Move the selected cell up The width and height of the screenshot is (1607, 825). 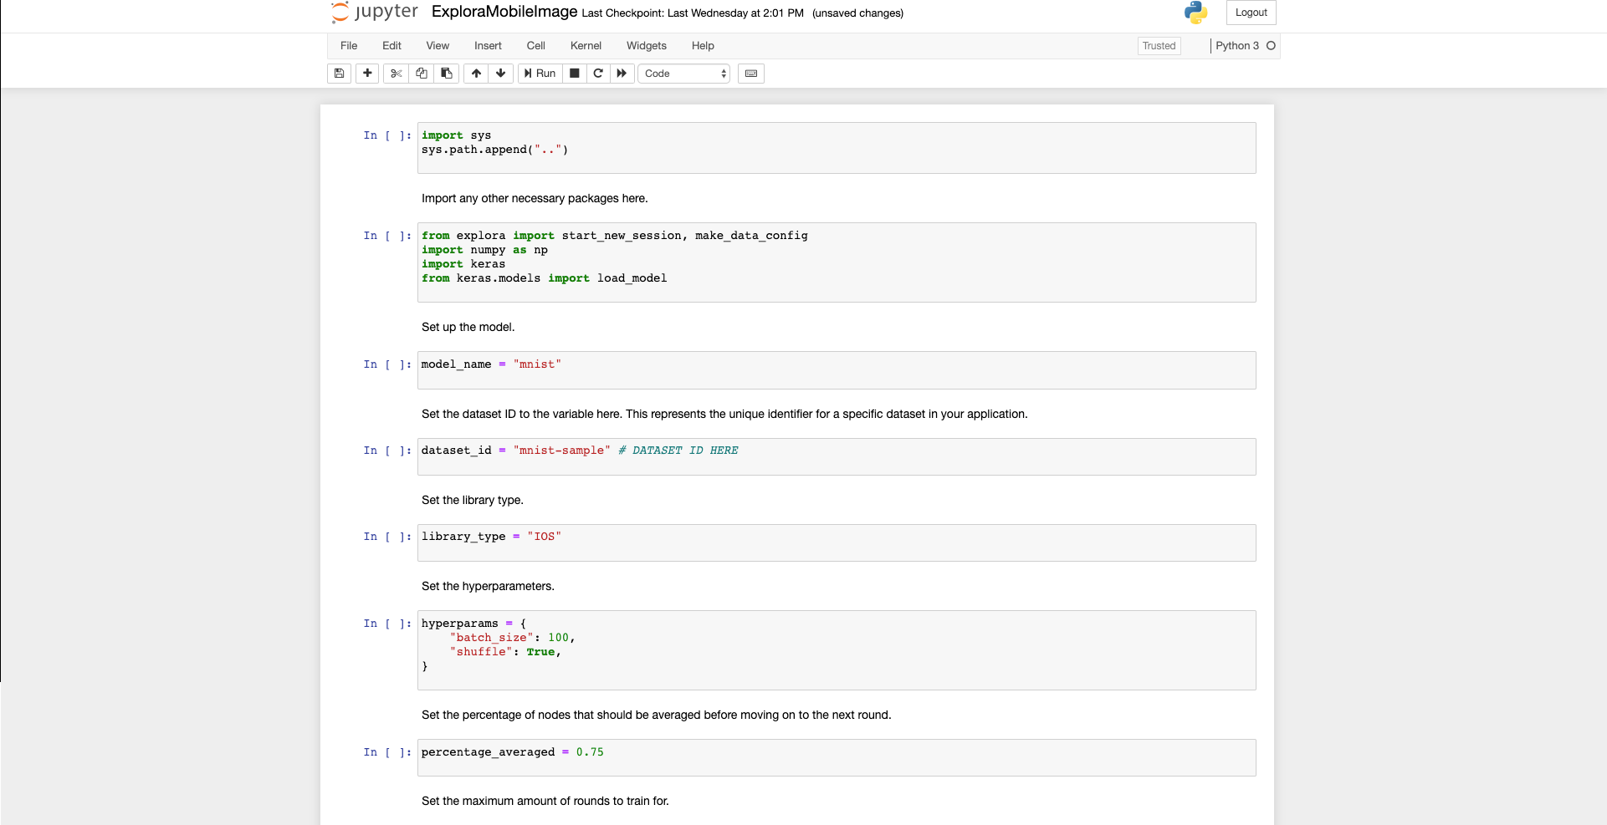tap(476, 74)
